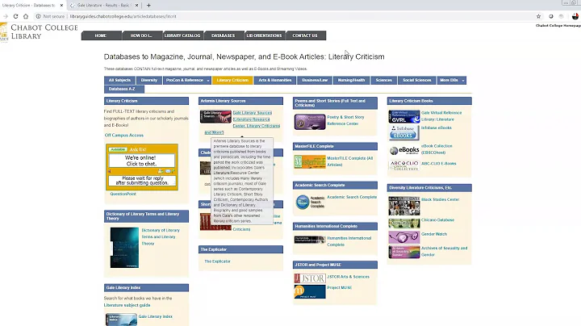The image size is (581, 326).
Task: Open the LIB ORIENTATIONS menu item
Action: point(264,36)
